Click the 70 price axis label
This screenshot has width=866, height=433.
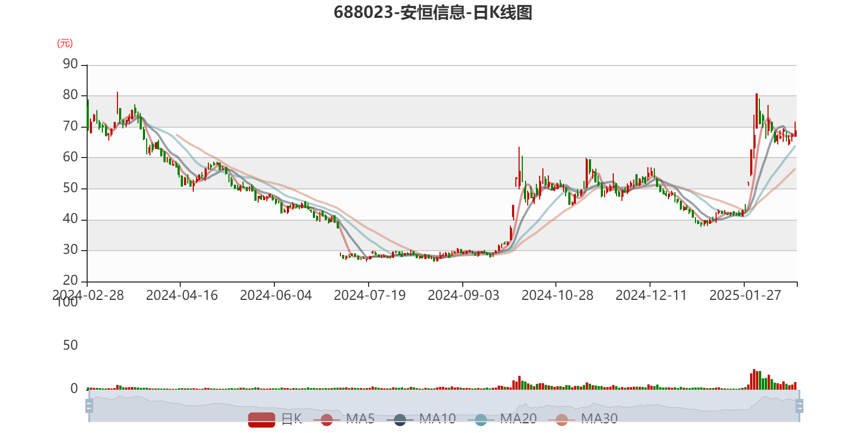click(x=70, y=126)
